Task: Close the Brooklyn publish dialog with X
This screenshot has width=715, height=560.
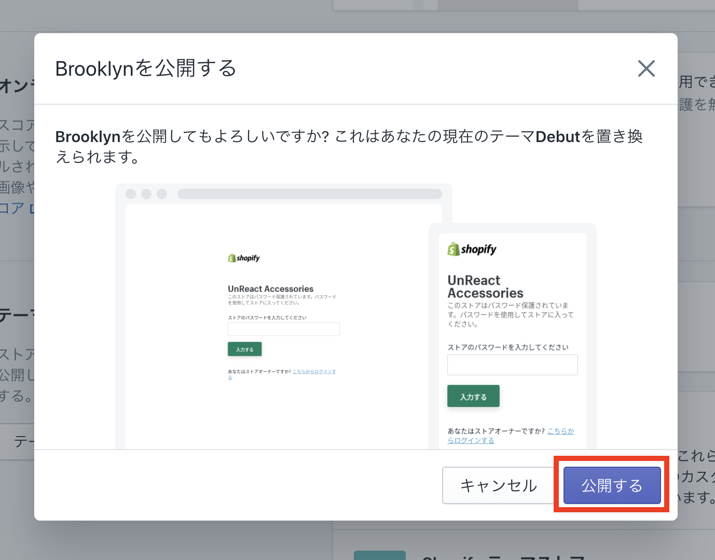Action: (646, 68)
